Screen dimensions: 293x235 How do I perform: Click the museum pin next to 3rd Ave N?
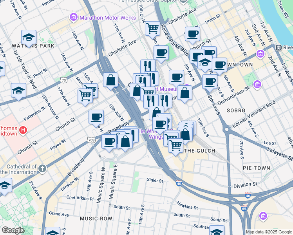(x=260, y=54)
